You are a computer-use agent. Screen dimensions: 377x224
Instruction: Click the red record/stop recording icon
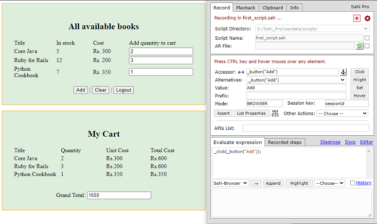click(x=357, y=18)
